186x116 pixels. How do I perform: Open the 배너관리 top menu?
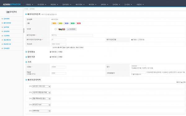coord(92,5)
